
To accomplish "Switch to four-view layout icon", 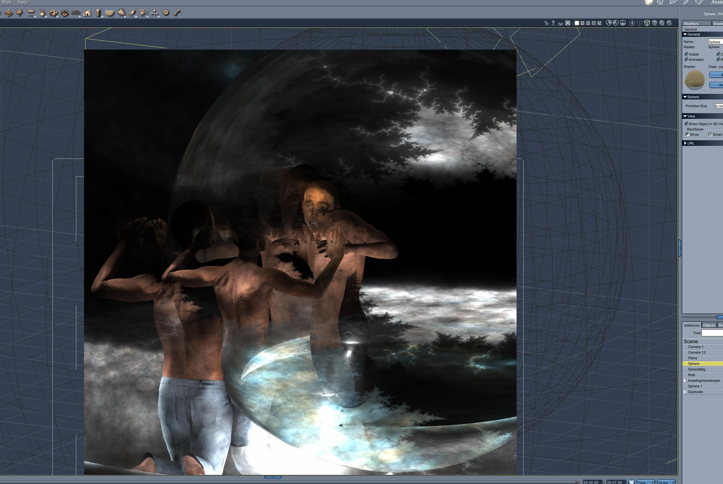I will point(594,23).
